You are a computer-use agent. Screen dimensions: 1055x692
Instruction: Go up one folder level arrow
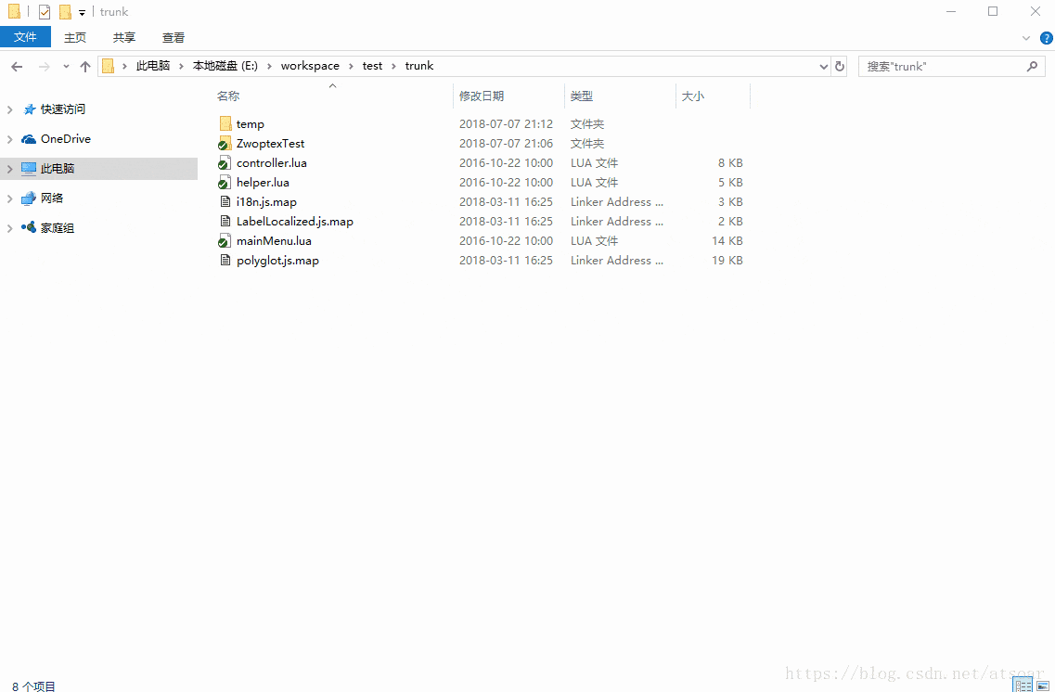click(x=84, y=67)
